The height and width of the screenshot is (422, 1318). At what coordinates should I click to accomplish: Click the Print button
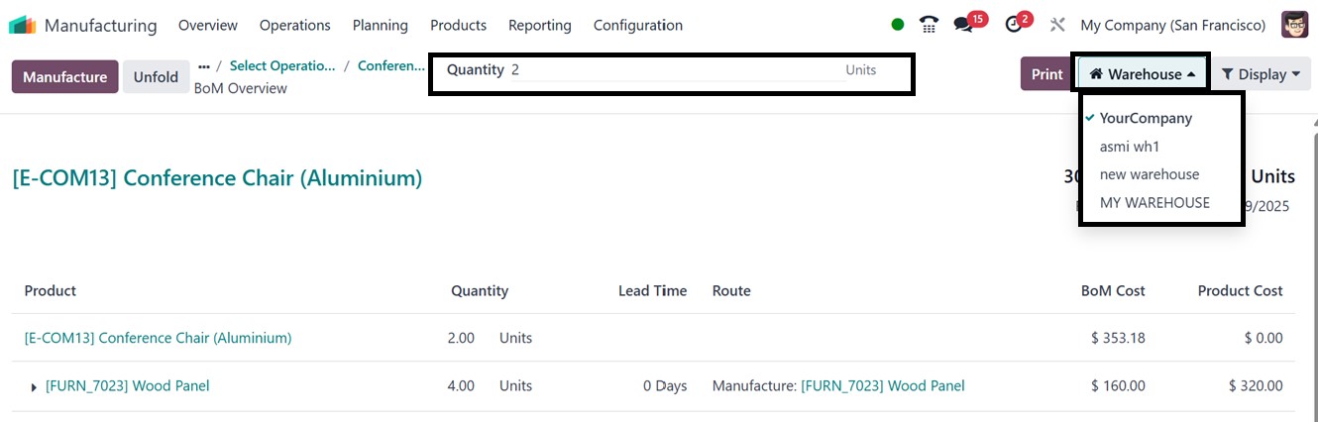click(x=1046, y=74)
